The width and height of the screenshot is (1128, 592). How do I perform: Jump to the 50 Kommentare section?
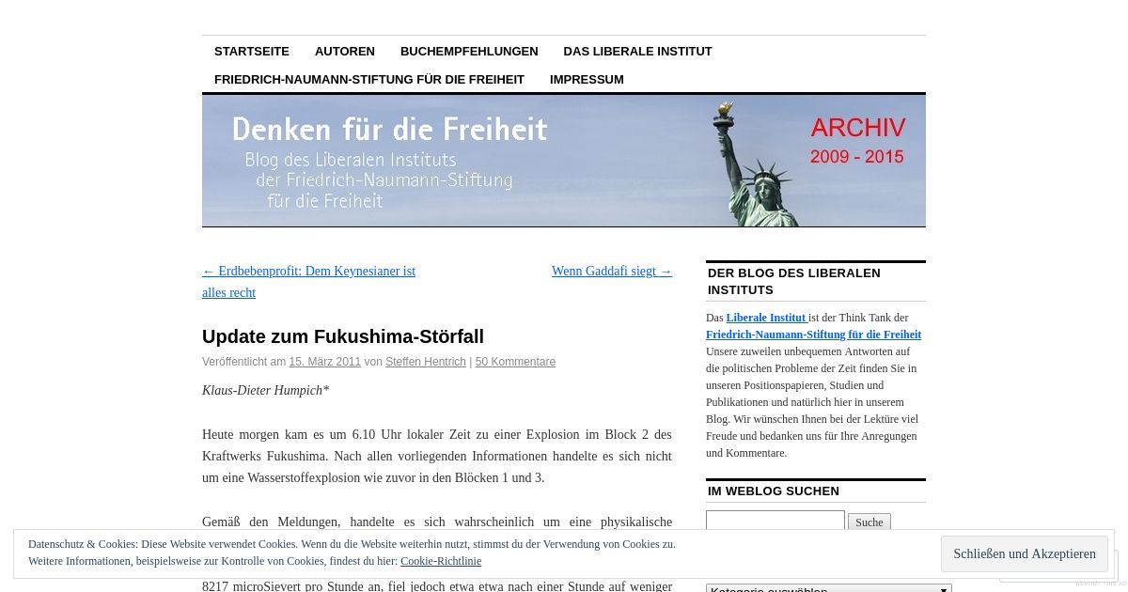tap(515, 362)
